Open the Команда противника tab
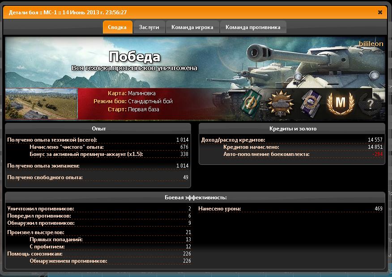 [x=253, y=27]
